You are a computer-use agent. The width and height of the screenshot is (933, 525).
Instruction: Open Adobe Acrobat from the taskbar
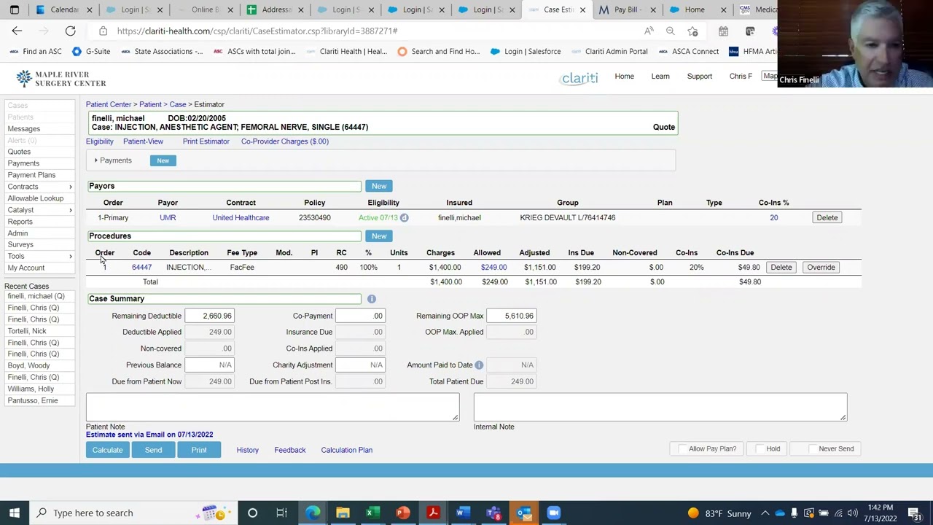pyautogui.click(x=433, y=513)
